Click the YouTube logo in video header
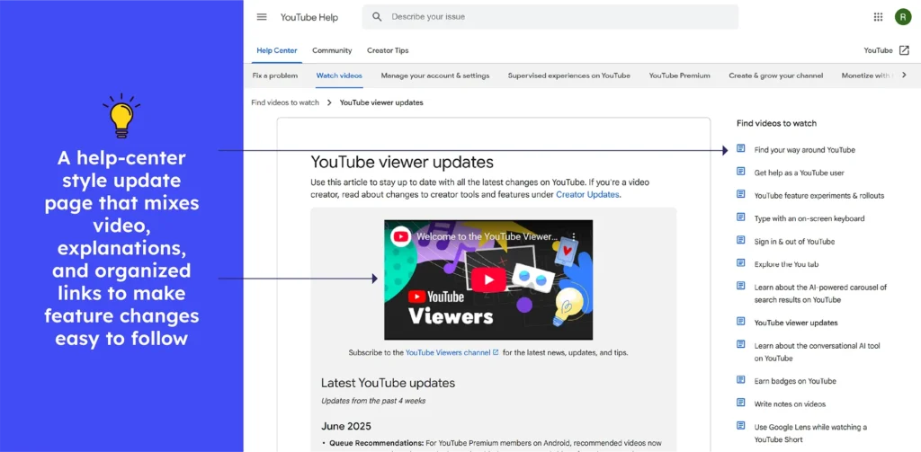 pyautogui.click(x=401, y=236)
